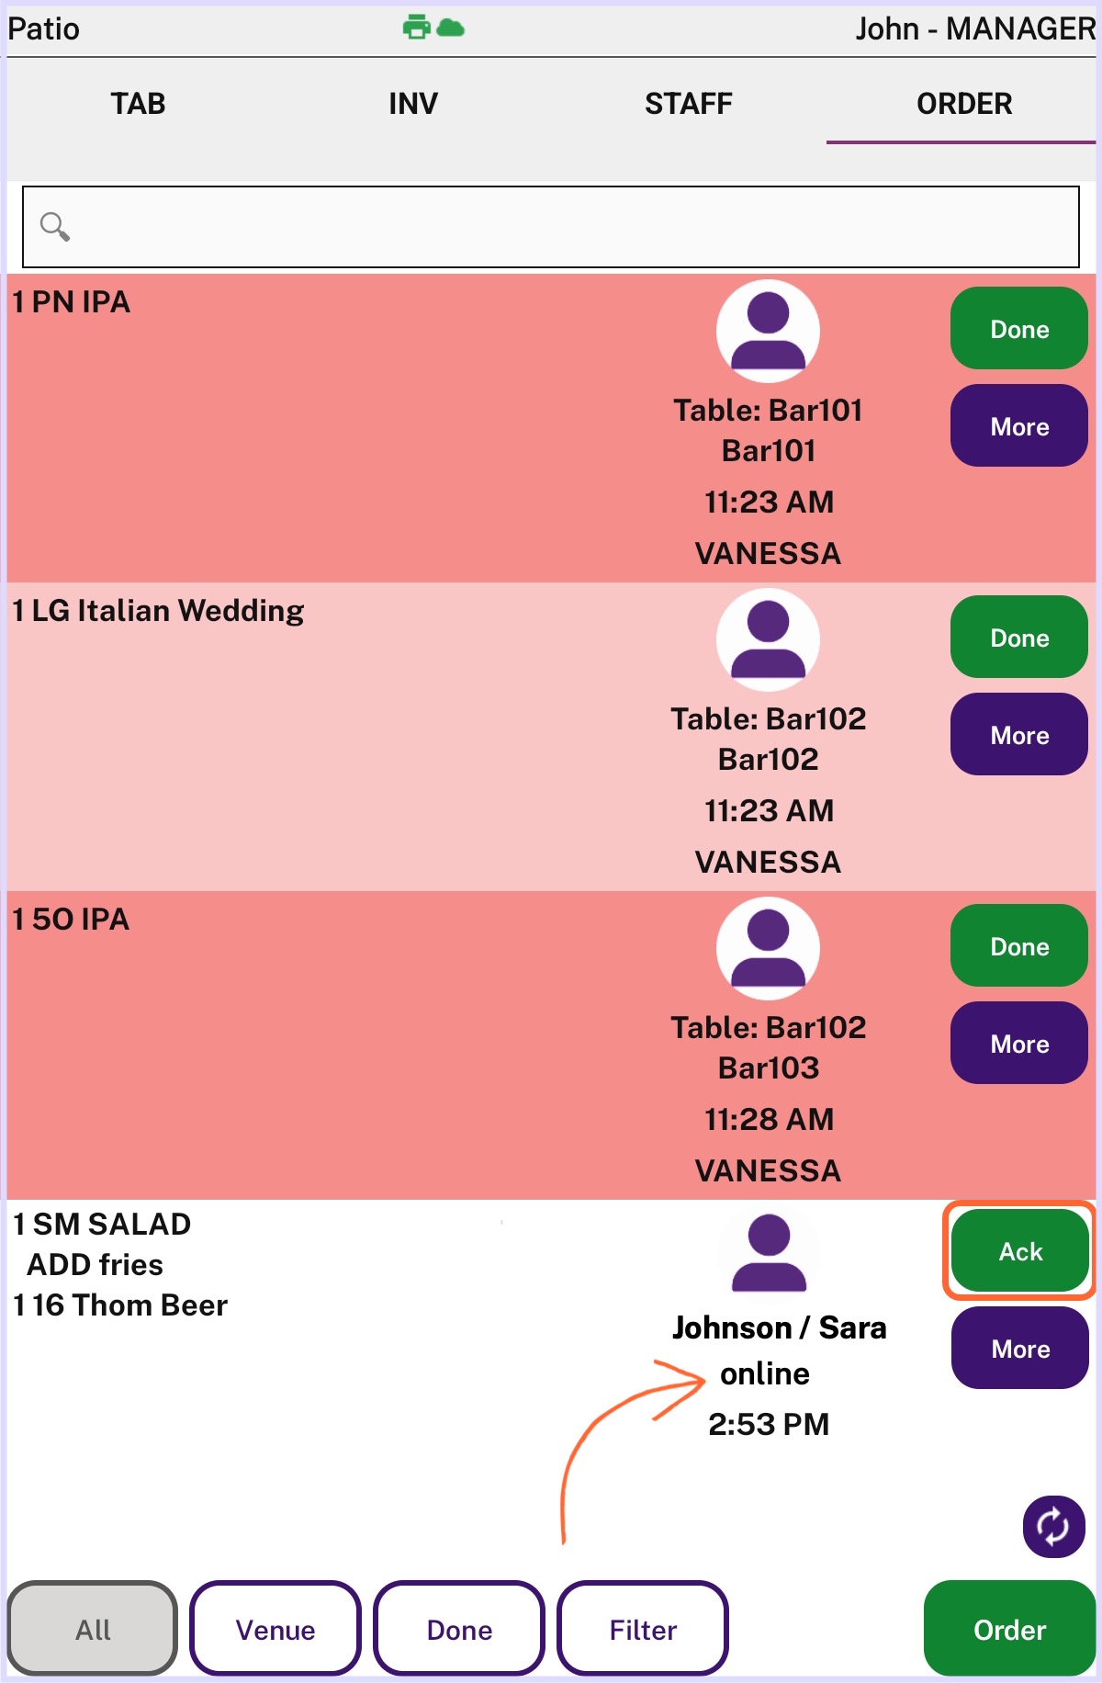Tap the purple refresh orders icon
Screen dimensions: 1102x1683
click(1053, 1527)
